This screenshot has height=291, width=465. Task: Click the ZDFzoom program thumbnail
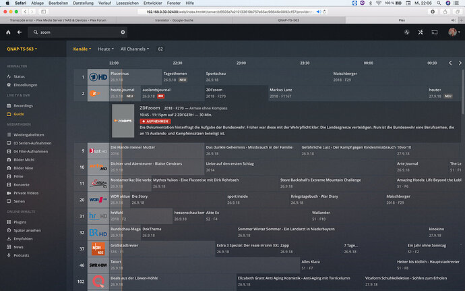click(123, 121)
